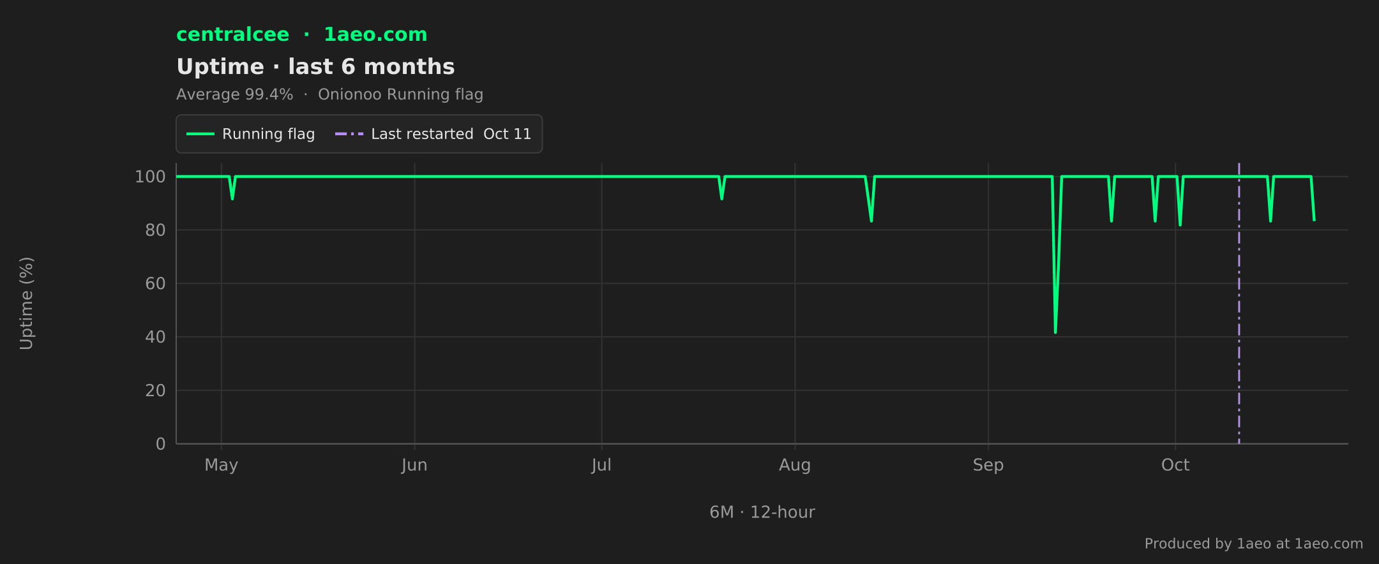Click the 'Uptime · last 6 months' title
The width and height of the screenshot is (1379, 564).
coord(315,66)
